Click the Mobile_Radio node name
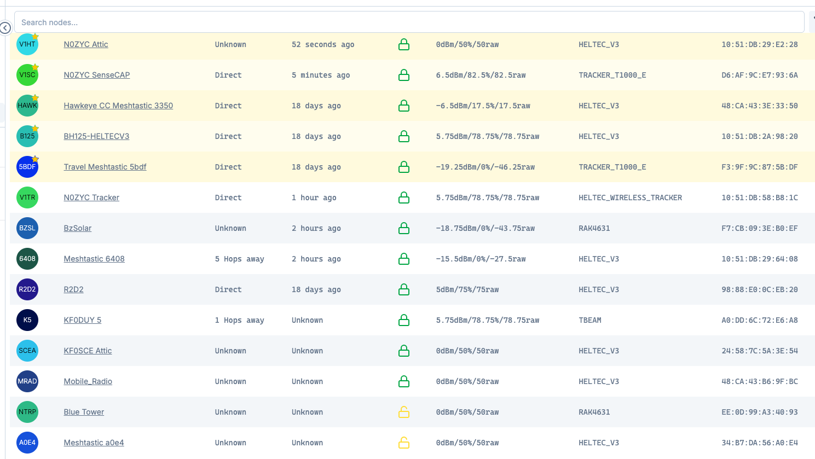Image resolution: width=815 pixels, height=459 pixels. coord(88,381)
